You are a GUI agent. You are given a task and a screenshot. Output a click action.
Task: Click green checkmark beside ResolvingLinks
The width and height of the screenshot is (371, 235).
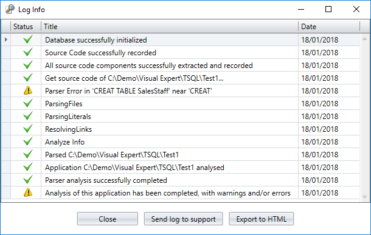(x=28, y=129)
